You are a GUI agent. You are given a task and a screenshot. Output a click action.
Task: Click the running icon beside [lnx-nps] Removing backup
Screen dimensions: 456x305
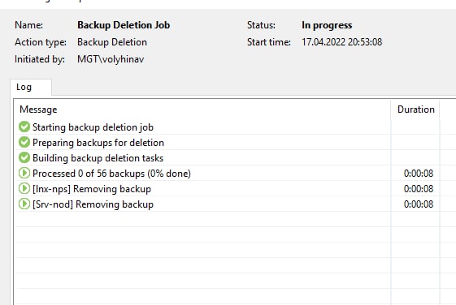pyautogui.click(x=24, y=188)
